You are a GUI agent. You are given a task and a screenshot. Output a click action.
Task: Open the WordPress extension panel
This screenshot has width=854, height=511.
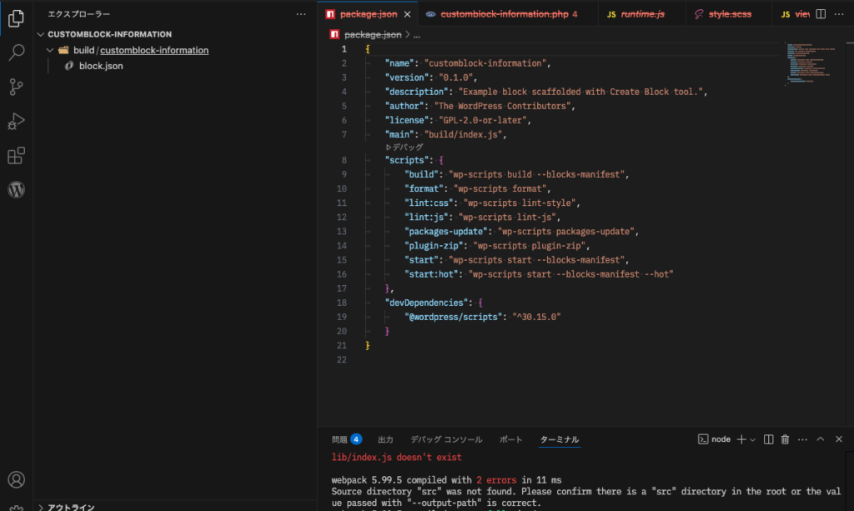16,189
